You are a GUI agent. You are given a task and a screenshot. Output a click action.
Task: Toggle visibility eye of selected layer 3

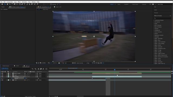1,77
